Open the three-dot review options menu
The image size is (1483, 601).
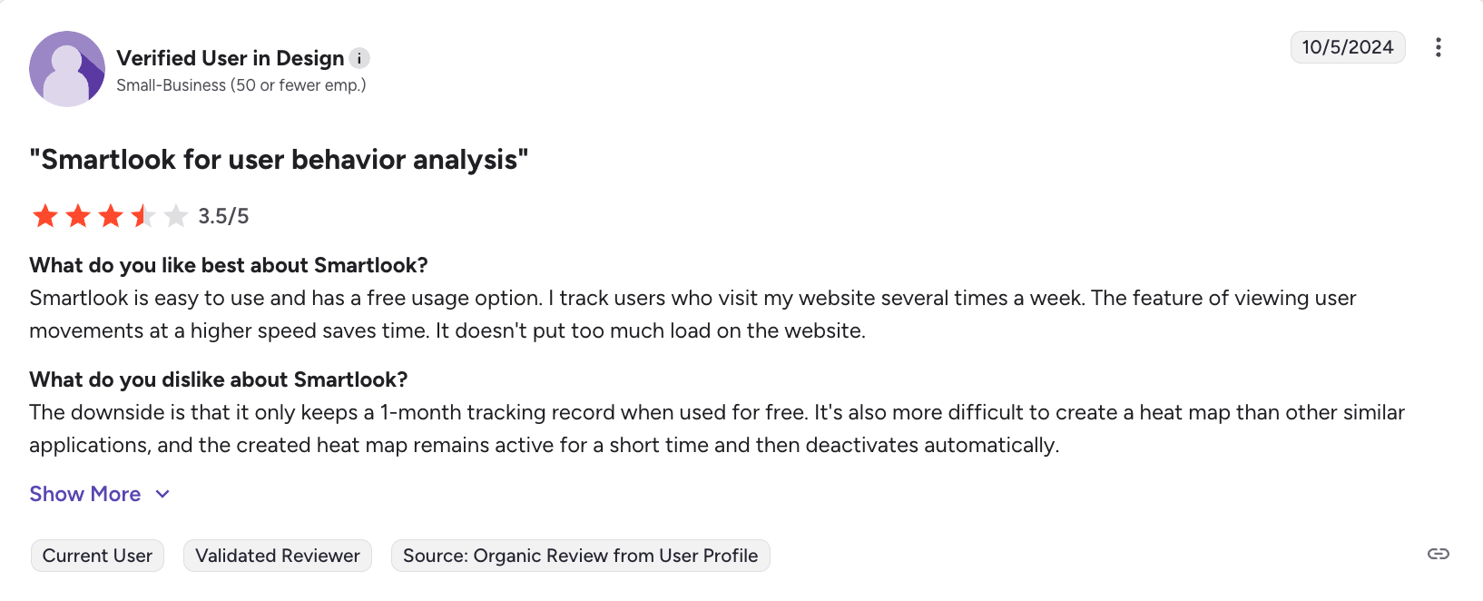(x=1439, y=47)
